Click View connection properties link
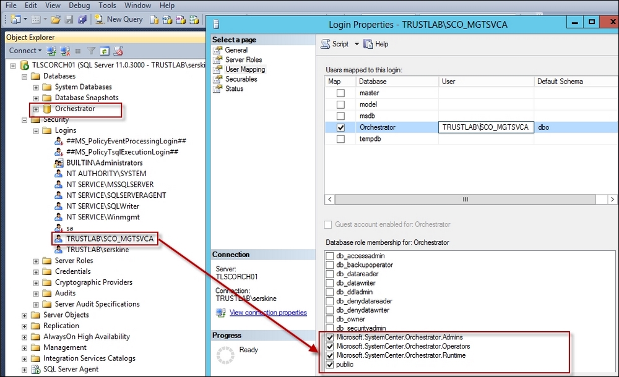 [268, 312]
